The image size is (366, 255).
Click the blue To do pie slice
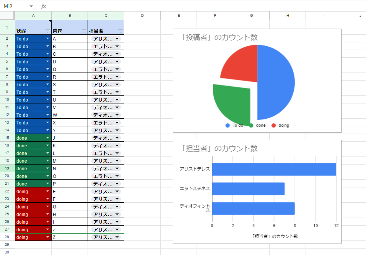(x=277, y=82)
